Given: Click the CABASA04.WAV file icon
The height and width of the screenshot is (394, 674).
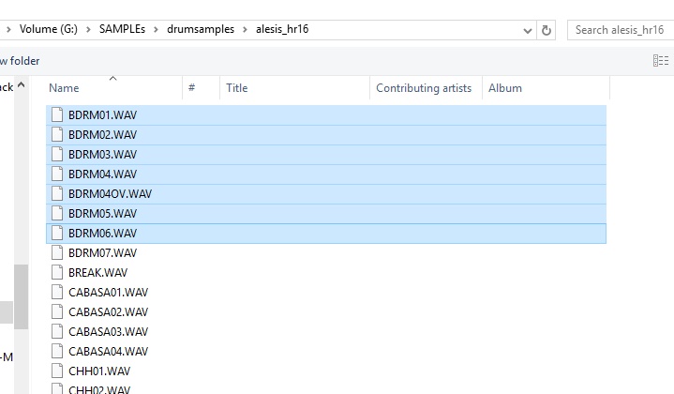Looking at the screenshot, I should click(x=57, y=352).
